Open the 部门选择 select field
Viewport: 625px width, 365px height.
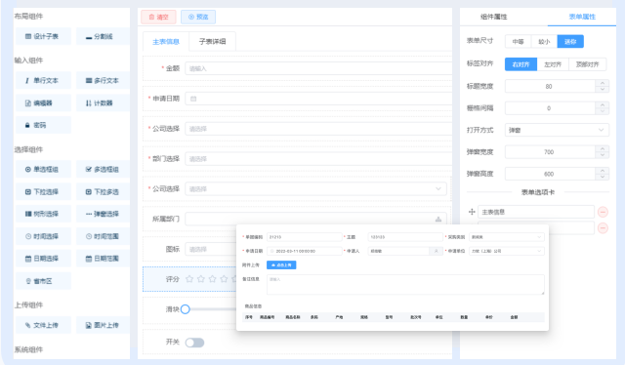point(318,159)
